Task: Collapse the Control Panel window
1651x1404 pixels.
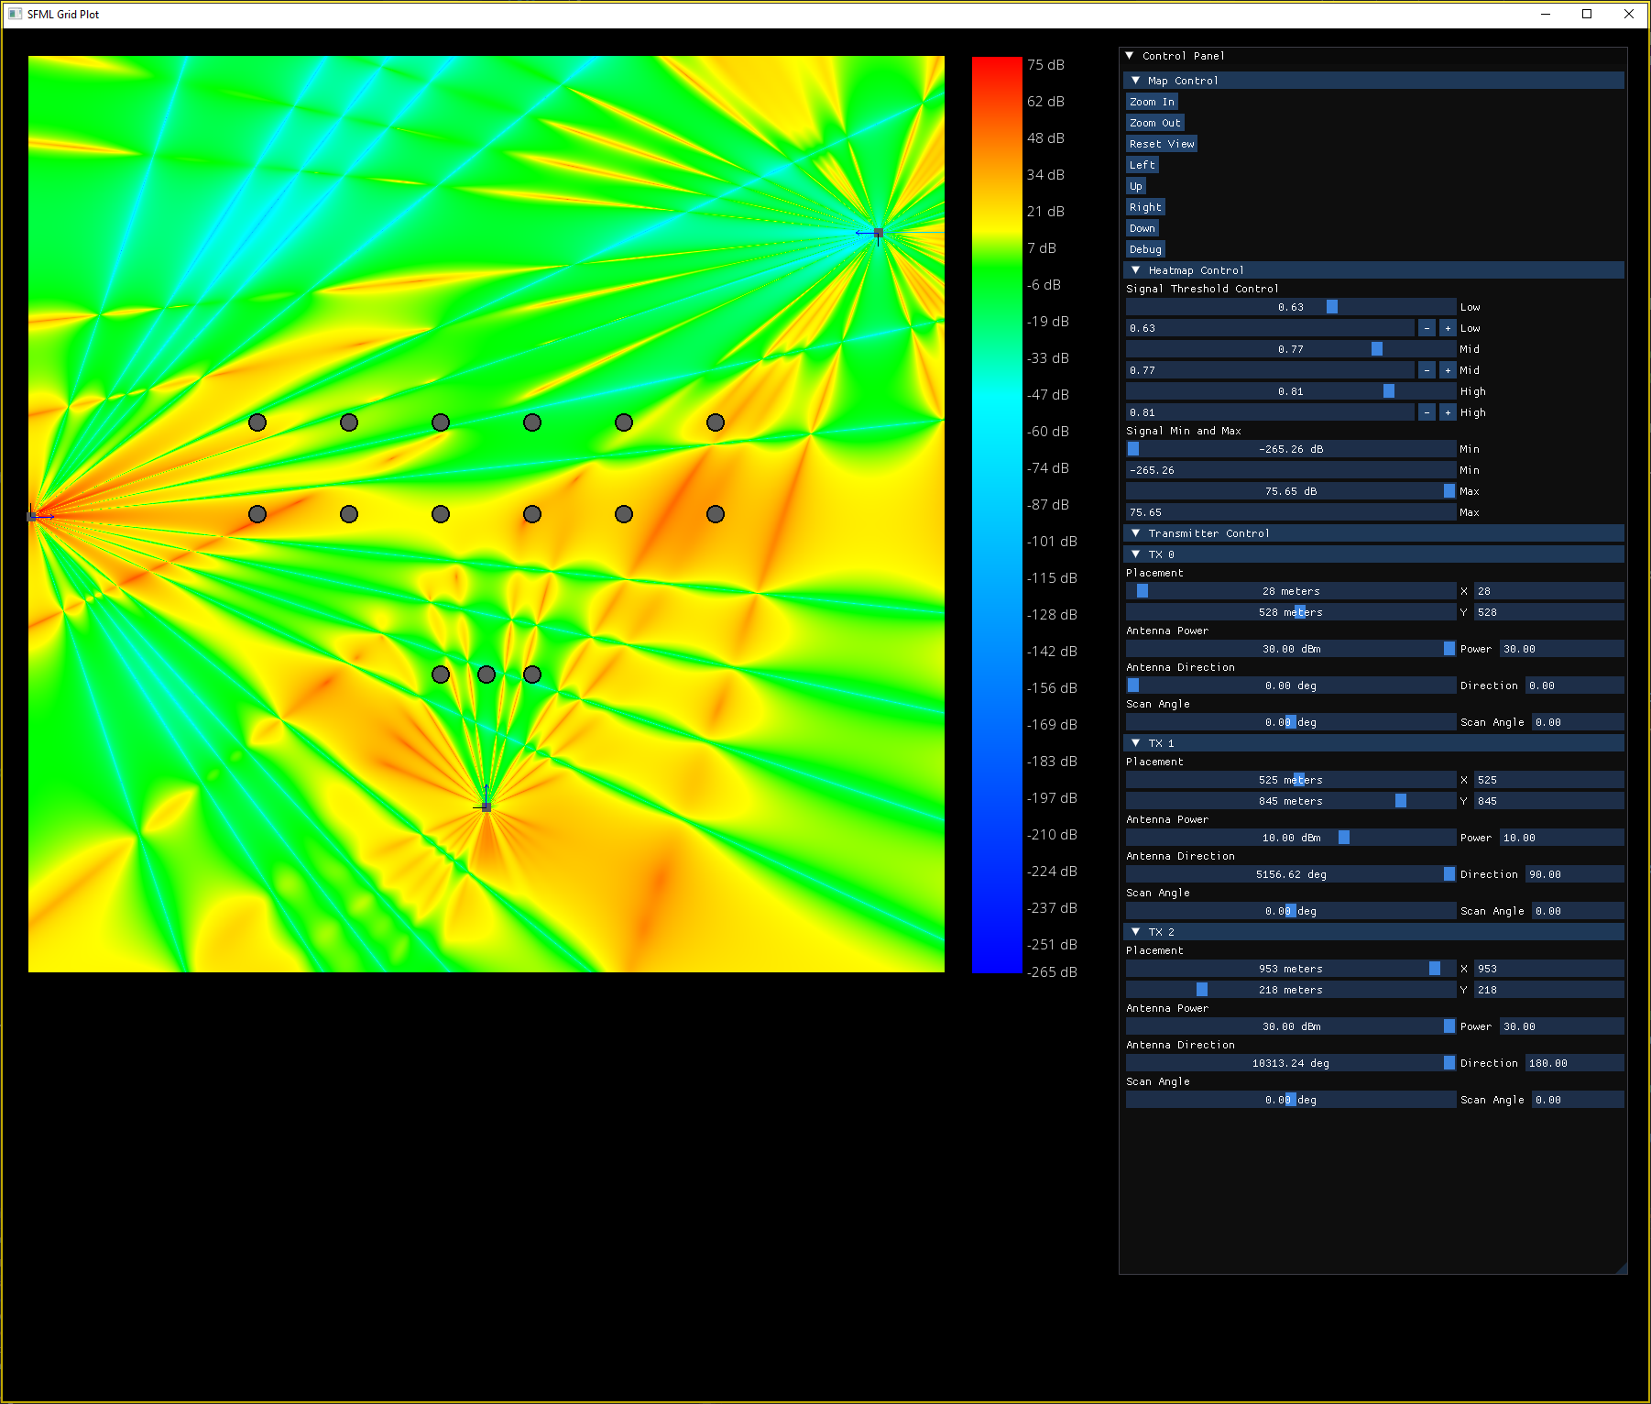Action: pos(1130,56)
